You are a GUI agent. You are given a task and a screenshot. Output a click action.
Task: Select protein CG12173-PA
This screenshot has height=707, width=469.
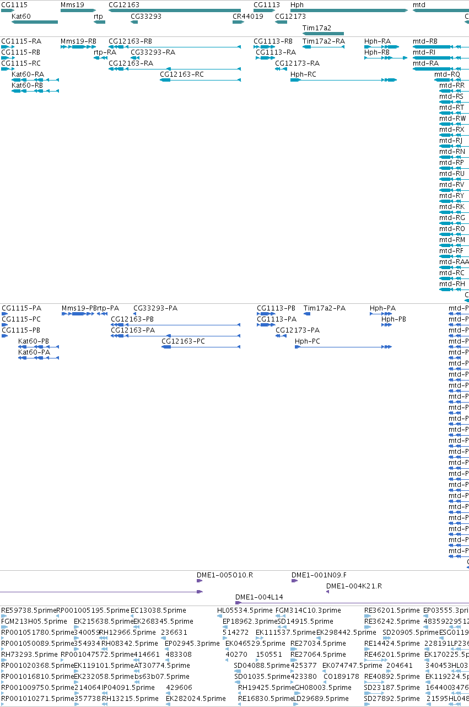point(298,330)
